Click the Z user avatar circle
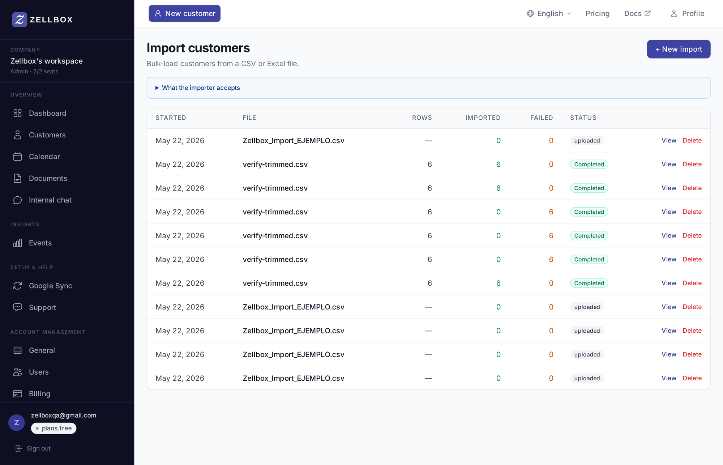The image size is (723, 465). [17, 423]
